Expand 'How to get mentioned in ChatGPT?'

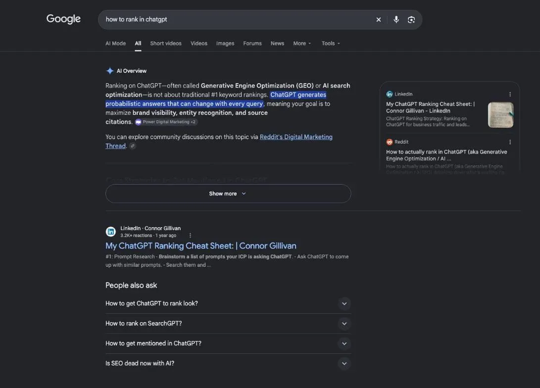(228, 343)
